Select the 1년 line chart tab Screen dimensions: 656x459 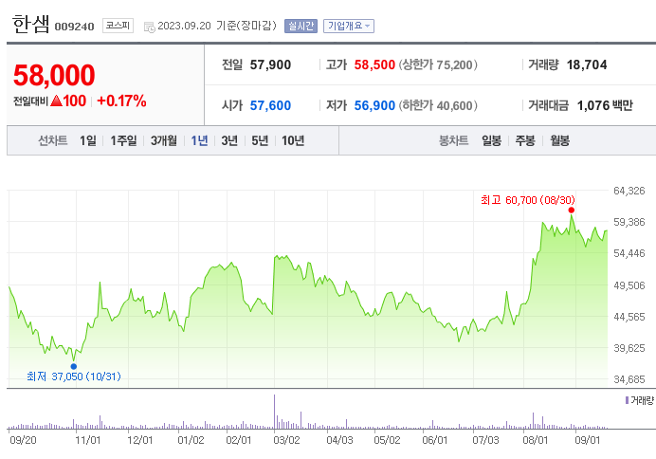[199, 140]
